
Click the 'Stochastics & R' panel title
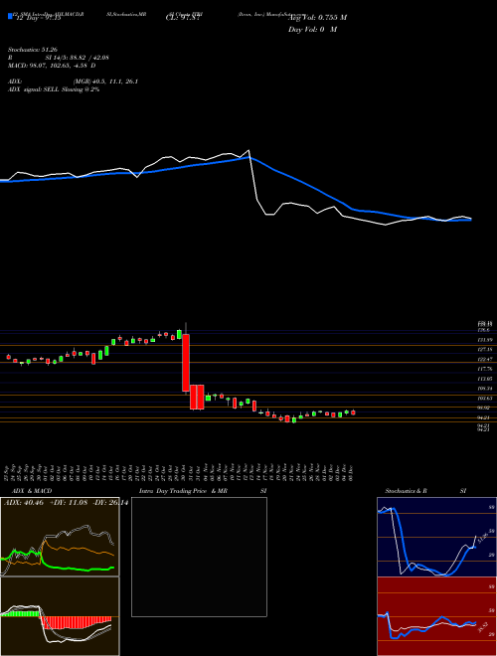406,491
